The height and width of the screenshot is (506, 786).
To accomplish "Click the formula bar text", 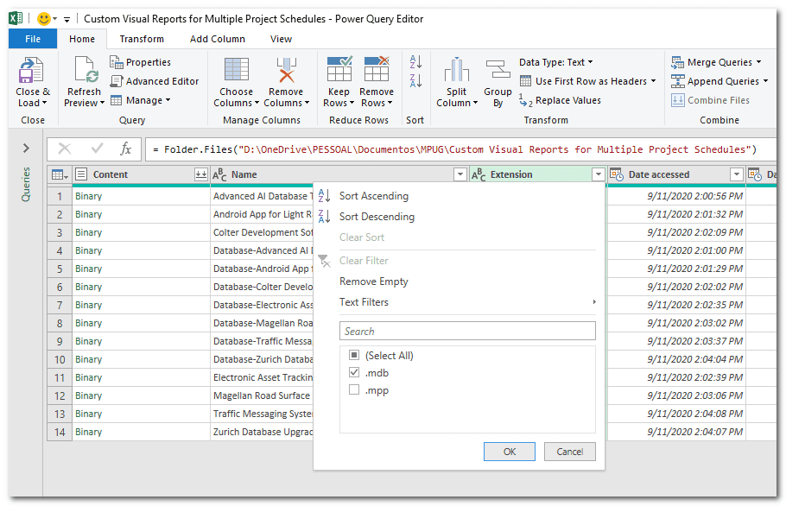I will (455, 149).
